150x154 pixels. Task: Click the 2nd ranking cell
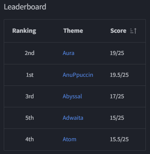tap(29, 53)
